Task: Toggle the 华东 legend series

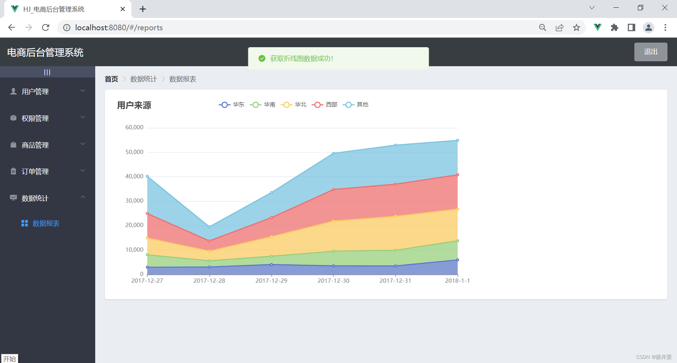Action: click(231, 105)
